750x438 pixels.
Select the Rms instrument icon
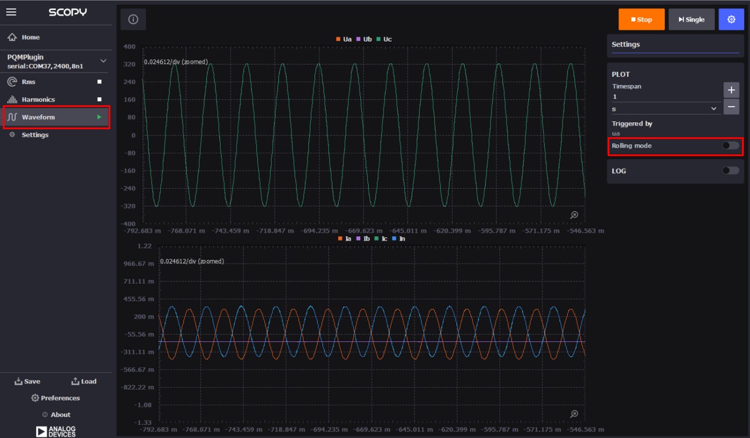pyautogui.click(x=11, y=81)
